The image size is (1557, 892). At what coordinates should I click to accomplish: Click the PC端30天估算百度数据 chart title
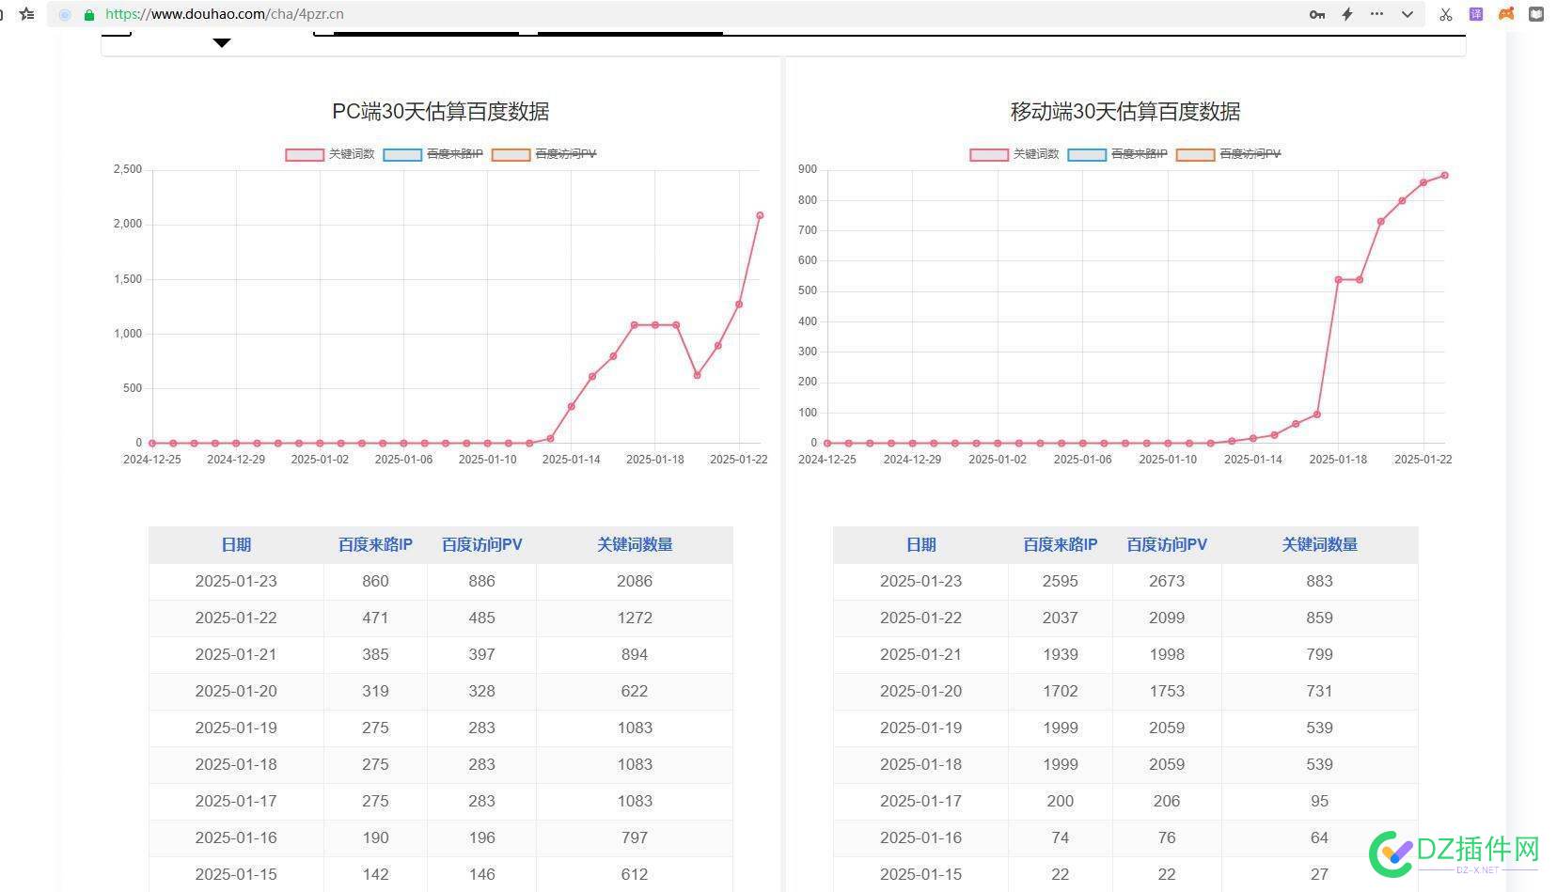coord(441,111)
